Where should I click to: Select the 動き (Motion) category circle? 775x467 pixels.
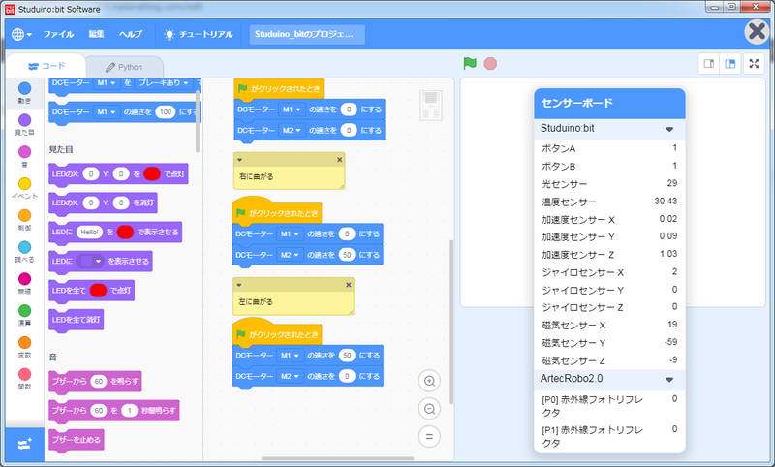pos(25,88)
